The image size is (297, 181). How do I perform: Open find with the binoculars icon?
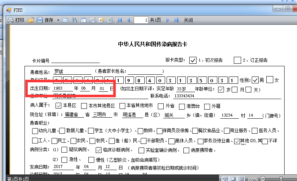[74, 20]
